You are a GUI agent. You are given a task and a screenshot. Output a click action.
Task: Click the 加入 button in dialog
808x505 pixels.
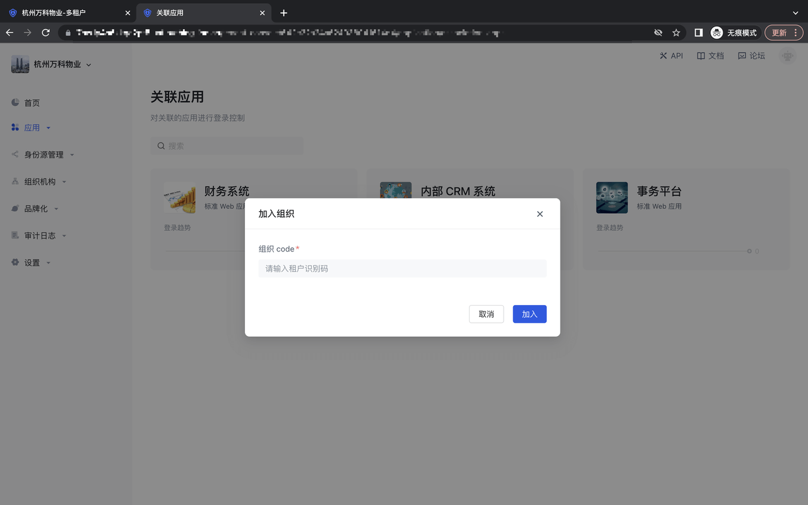pyautogui.click(x=529, y=314)
